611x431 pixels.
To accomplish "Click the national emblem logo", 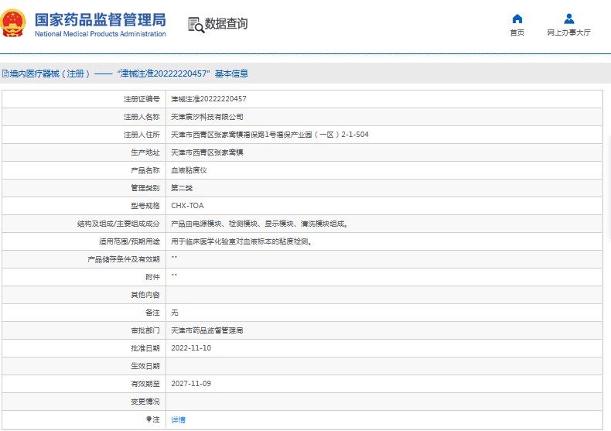I will click(x=13, y=23).
